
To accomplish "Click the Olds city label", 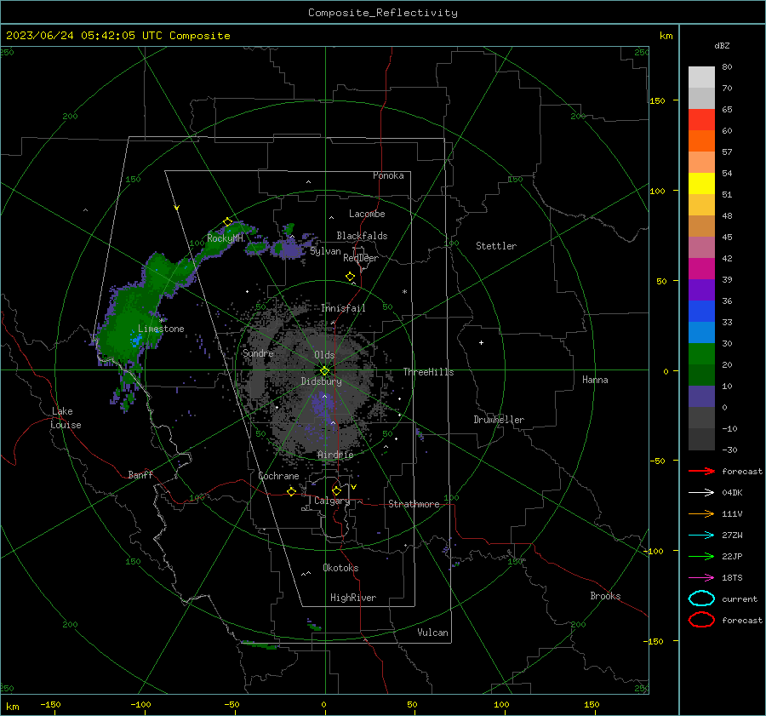I will coord(324,355).
